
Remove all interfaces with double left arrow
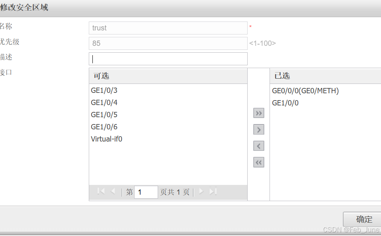pos(259,162)
